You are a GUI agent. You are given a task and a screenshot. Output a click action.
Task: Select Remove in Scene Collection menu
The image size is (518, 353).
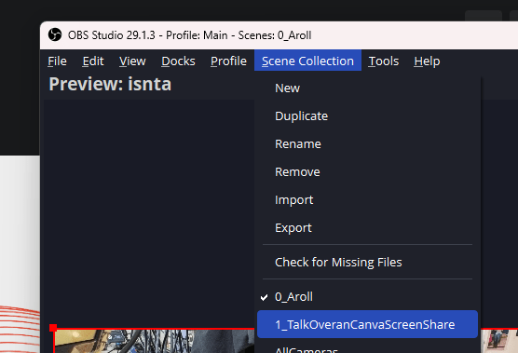pos(367,171)
